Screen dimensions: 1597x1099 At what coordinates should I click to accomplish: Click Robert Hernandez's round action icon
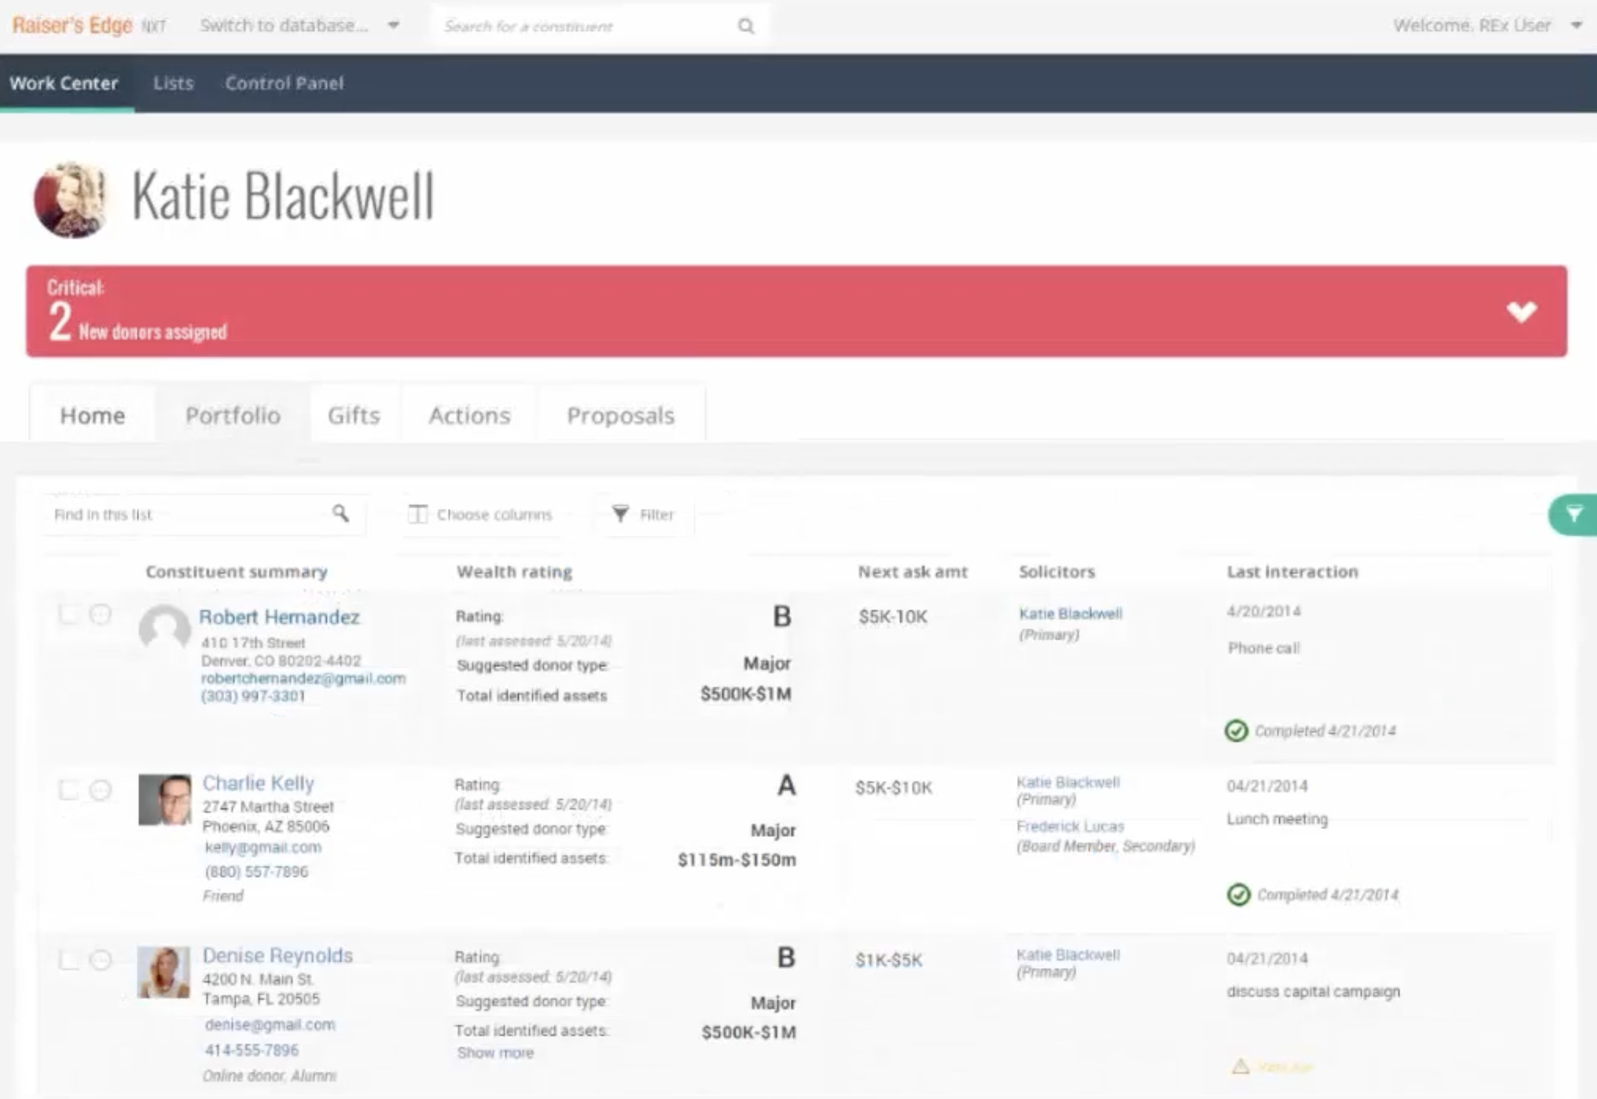[101, 614]
